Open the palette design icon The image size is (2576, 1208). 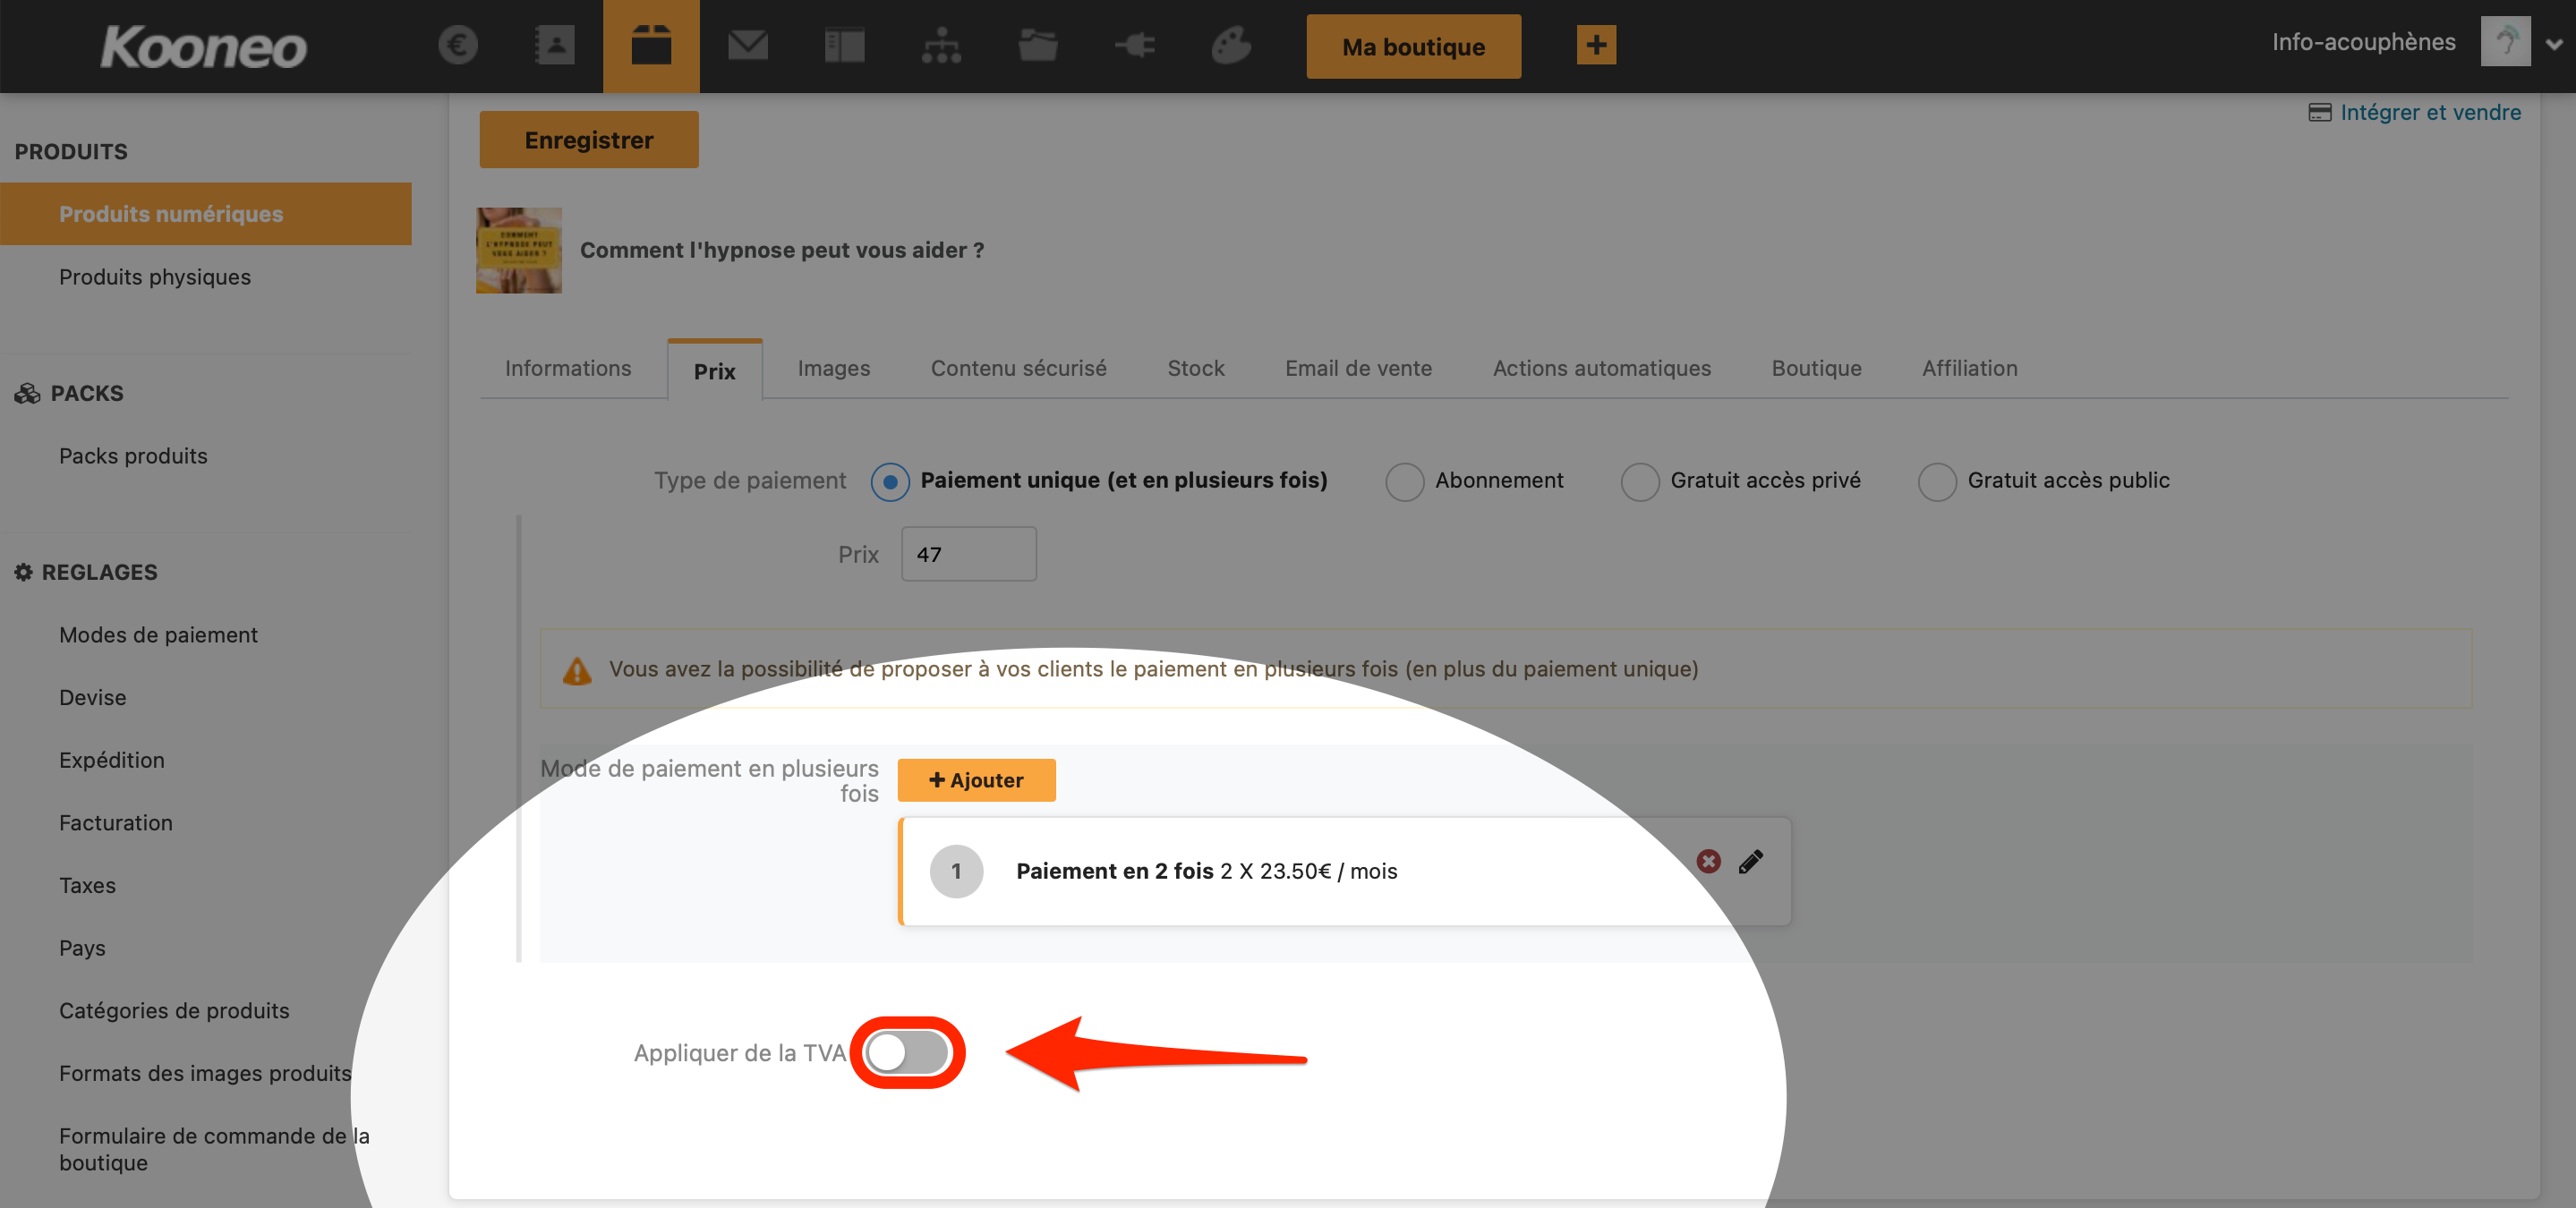coord(1231,45)
